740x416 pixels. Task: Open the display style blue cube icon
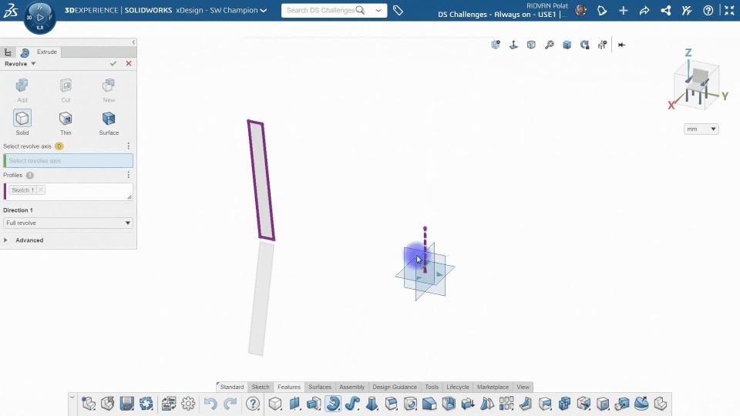click(567, 45)
